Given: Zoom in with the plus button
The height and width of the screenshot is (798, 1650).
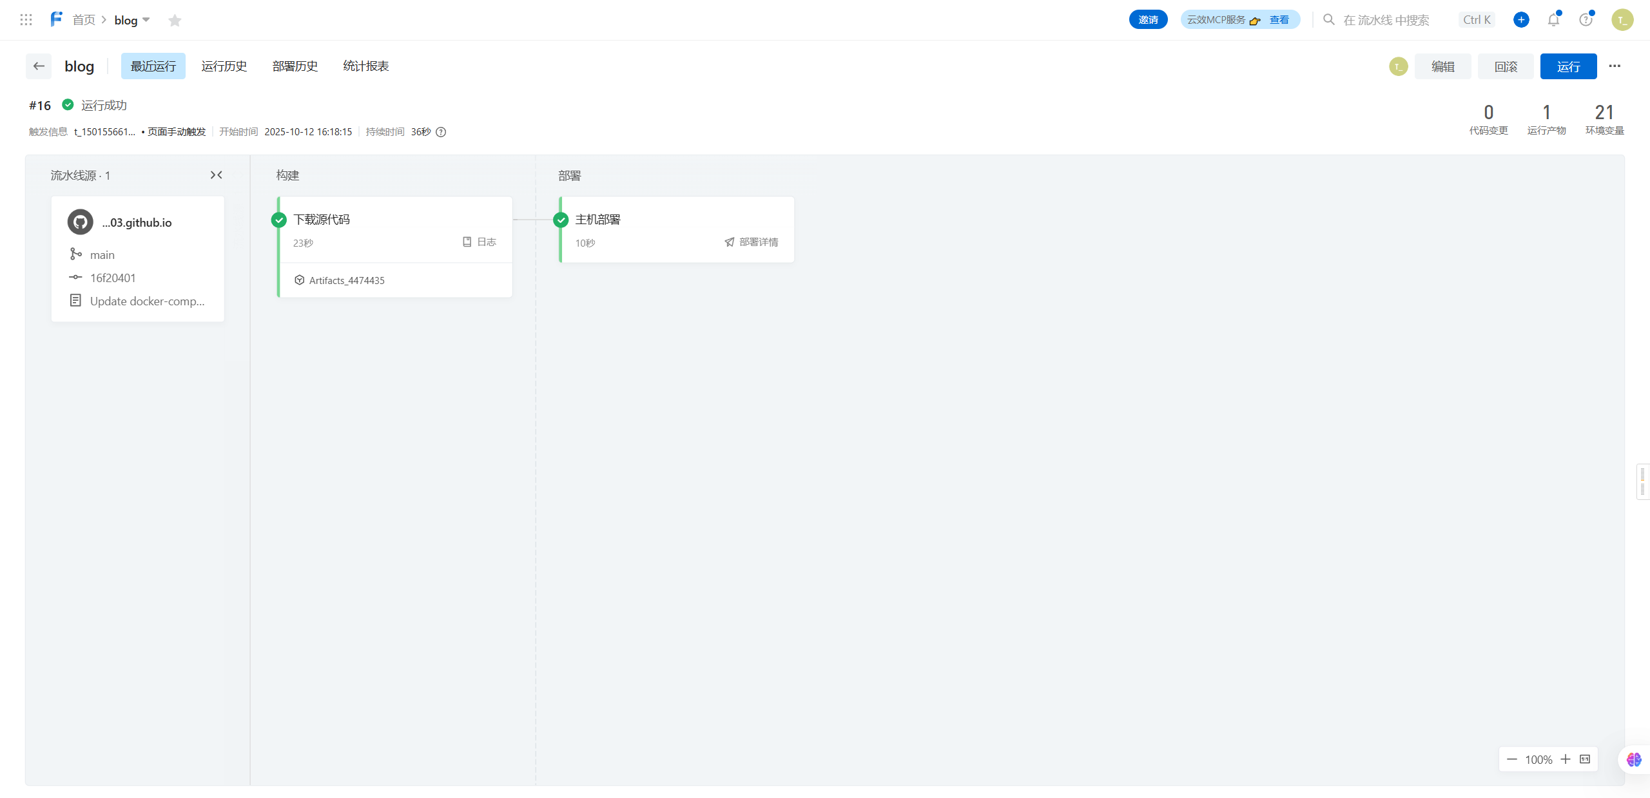Looking at the screenshot, I should (1566, 759).
